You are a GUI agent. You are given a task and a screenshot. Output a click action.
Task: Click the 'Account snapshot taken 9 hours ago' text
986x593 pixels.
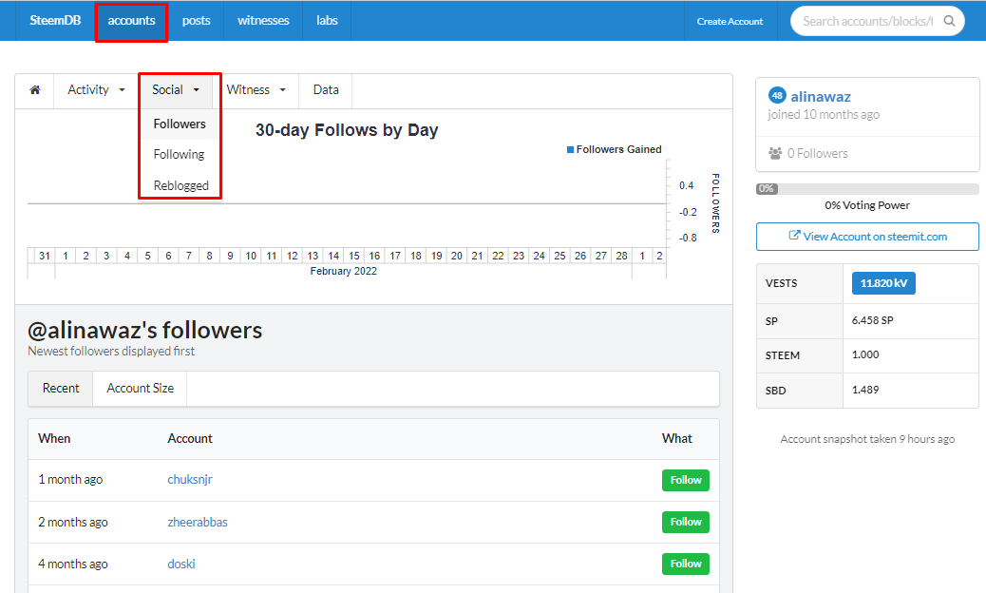pos(867,439)
